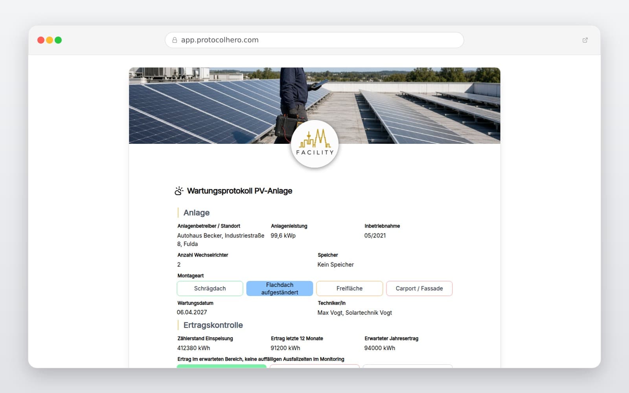Viewport: 629px width, 393px height.
Task: Click the 'Anzahl Wechselrichter' label
Action: point(203,255)
